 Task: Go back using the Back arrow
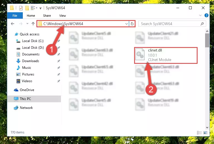click(x=13, y=24)
